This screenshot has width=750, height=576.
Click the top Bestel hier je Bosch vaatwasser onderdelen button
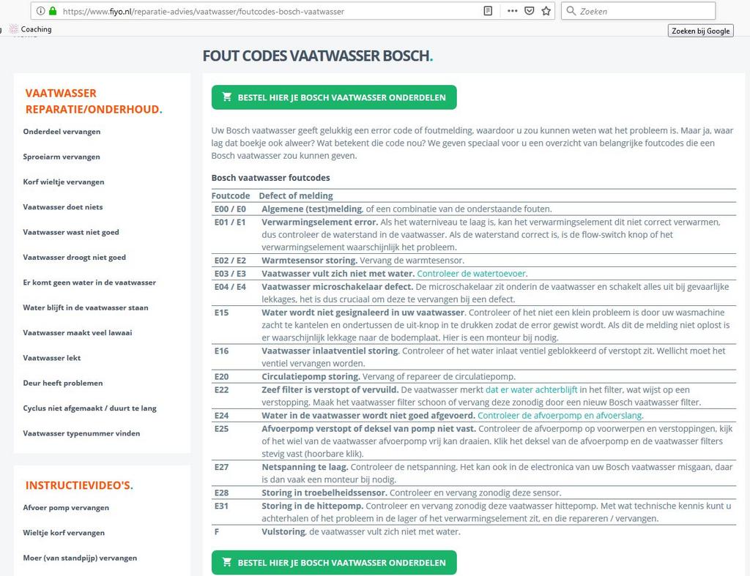(334, 97)
